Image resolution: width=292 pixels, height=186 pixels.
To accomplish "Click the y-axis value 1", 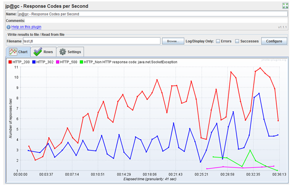I will click(x=17, y=171).
